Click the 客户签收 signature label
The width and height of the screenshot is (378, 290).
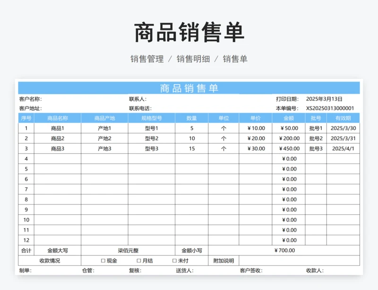click(x=251, y=271)
